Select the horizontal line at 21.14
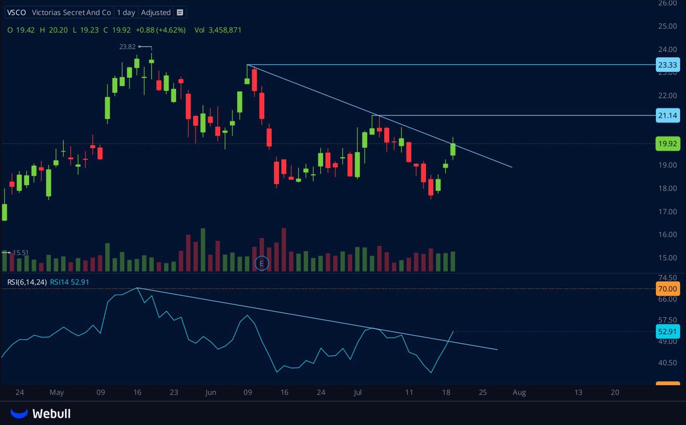The height and width of the screenshot is (425, 686). click(514, 116)
